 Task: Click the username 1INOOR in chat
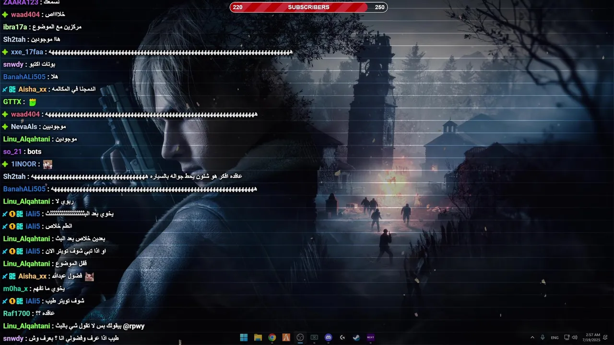pos(24,164)
